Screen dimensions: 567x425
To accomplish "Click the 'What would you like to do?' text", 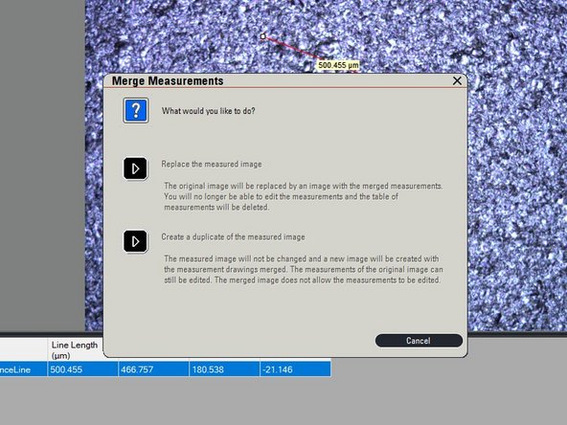I will (208, 111).
